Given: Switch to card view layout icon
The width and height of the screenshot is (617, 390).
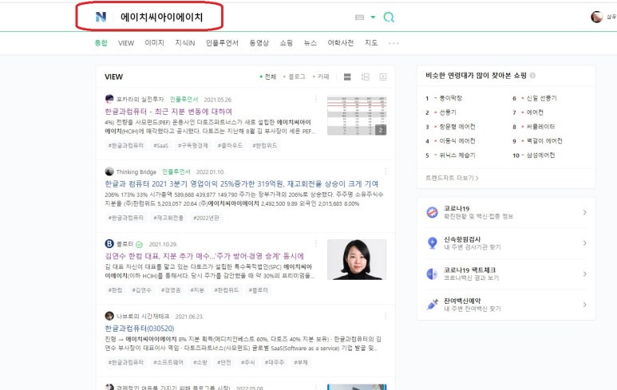Looking at the screenshot, I should coord(347,77).
